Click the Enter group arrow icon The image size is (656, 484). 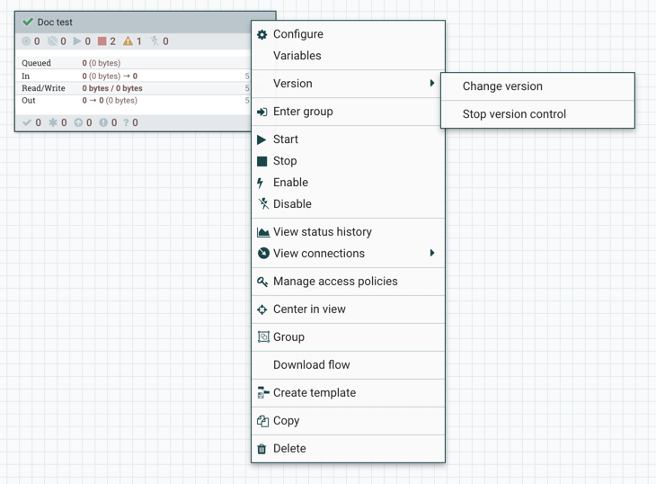[x=262, y=112]
